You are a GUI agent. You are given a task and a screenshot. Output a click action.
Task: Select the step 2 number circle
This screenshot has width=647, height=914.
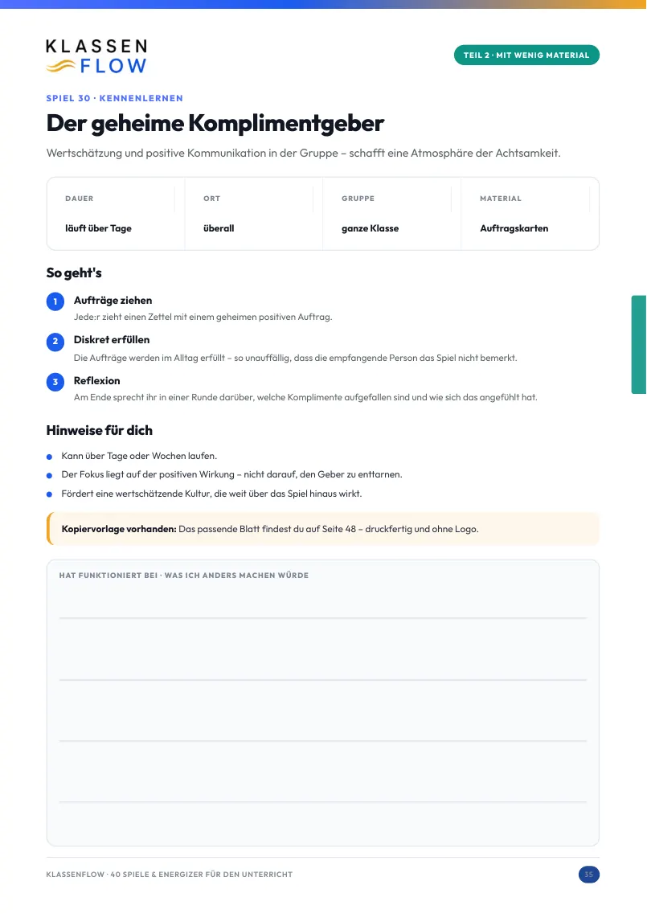55,342
